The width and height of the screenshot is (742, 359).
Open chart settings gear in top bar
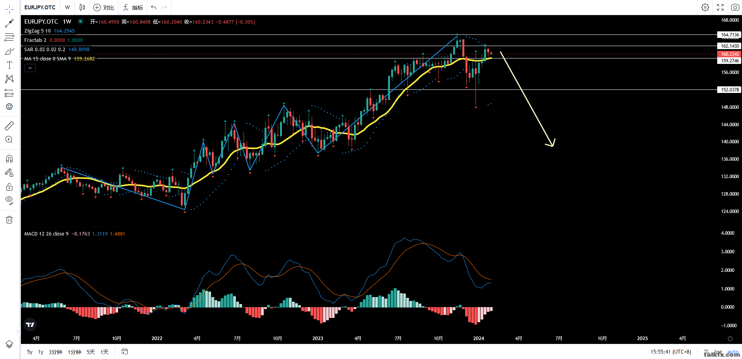[x=705, y=7]
